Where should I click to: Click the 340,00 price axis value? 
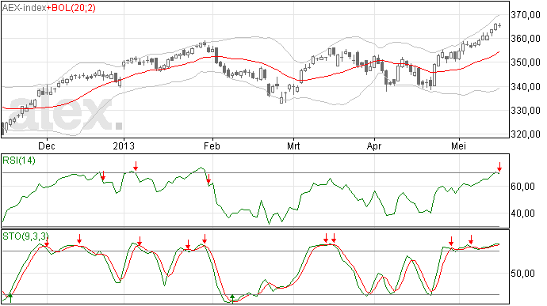tap(526, 86)
